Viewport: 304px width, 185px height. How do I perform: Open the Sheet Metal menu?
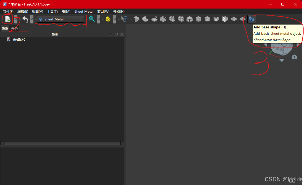point(84,12)
